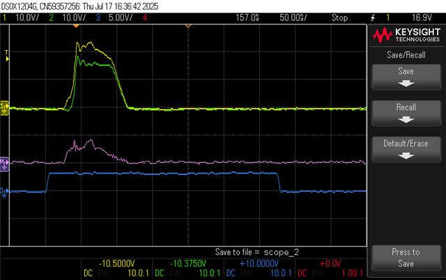The image size is (446, 280).
Task: Click the hollow orange time reference marker
Action: (x=188, y=26)
